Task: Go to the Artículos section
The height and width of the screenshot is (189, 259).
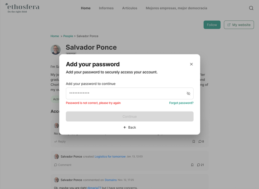Action: click(x=129, y=8)
